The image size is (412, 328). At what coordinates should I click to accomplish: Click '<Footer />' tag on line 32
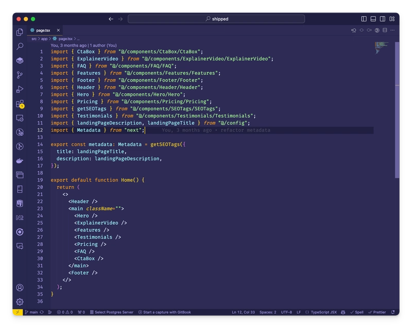(83, 273)
